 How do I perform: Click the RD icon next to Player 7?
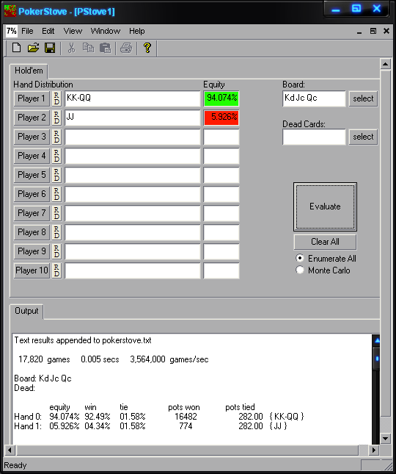[56, 213]
